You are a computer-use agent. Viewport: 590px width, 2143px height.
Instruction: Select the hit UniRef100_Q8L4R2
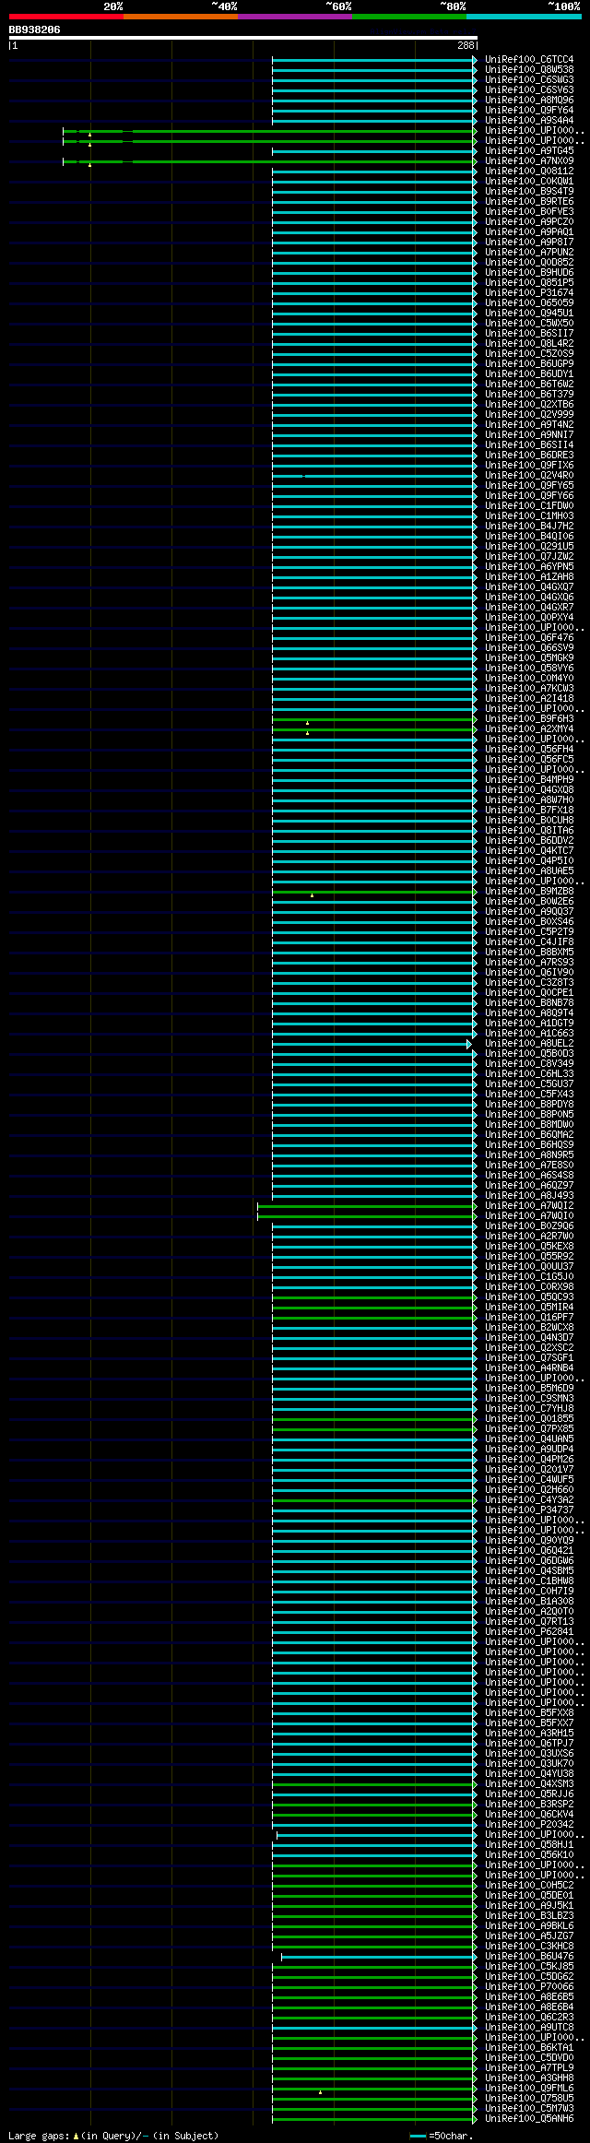529,344
